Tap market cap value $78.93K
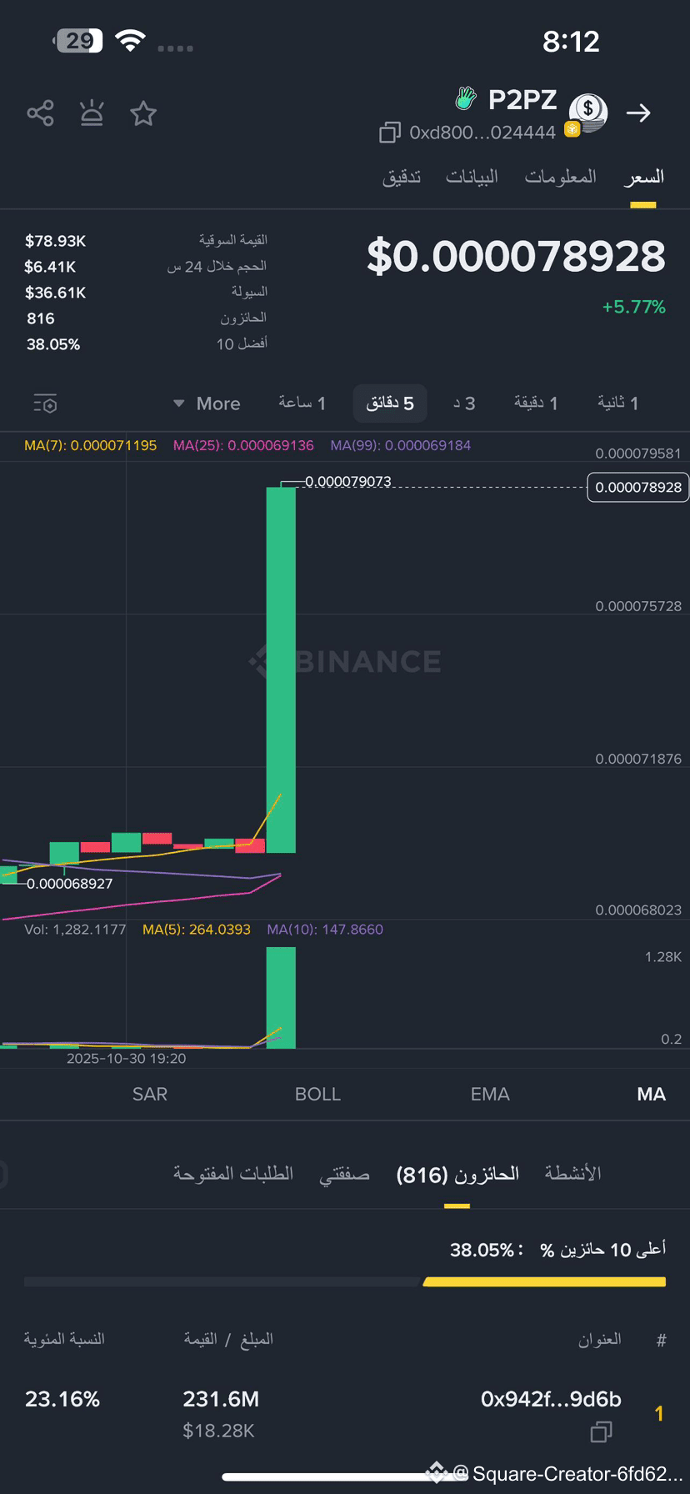690x1494 pixels. coord(55,241)
